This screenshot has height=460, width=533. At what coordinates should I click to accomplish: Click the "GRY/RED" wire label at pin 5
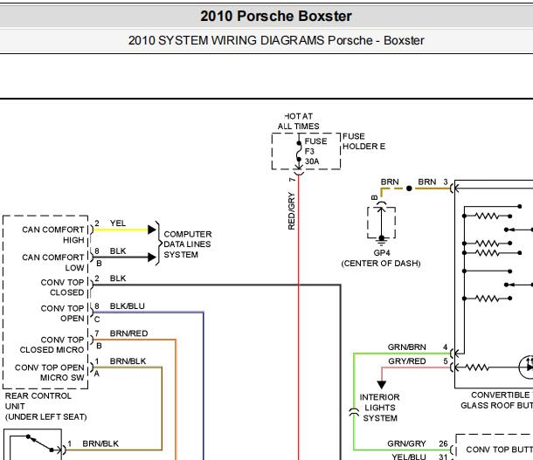pos(407,361)
